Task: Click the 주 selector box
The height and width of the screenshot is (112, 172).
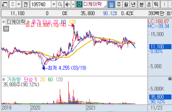Action: [x=13, y=4]
